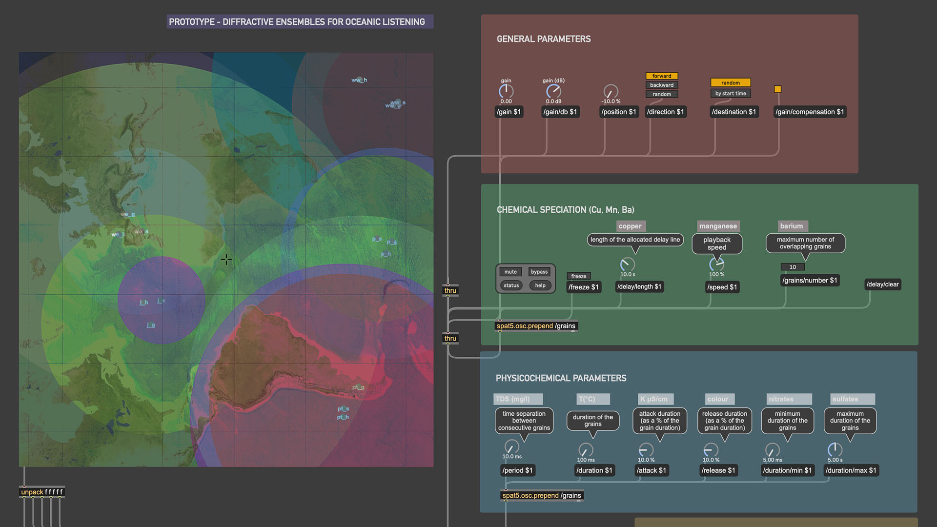Click the bypass button

[539, 272]
